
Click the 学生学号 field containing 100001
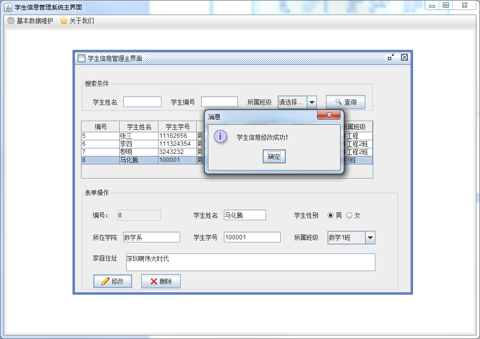click(x=252, y=237)
